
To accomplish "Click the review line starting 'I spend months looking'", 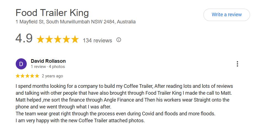I will [x=124, y=86].
